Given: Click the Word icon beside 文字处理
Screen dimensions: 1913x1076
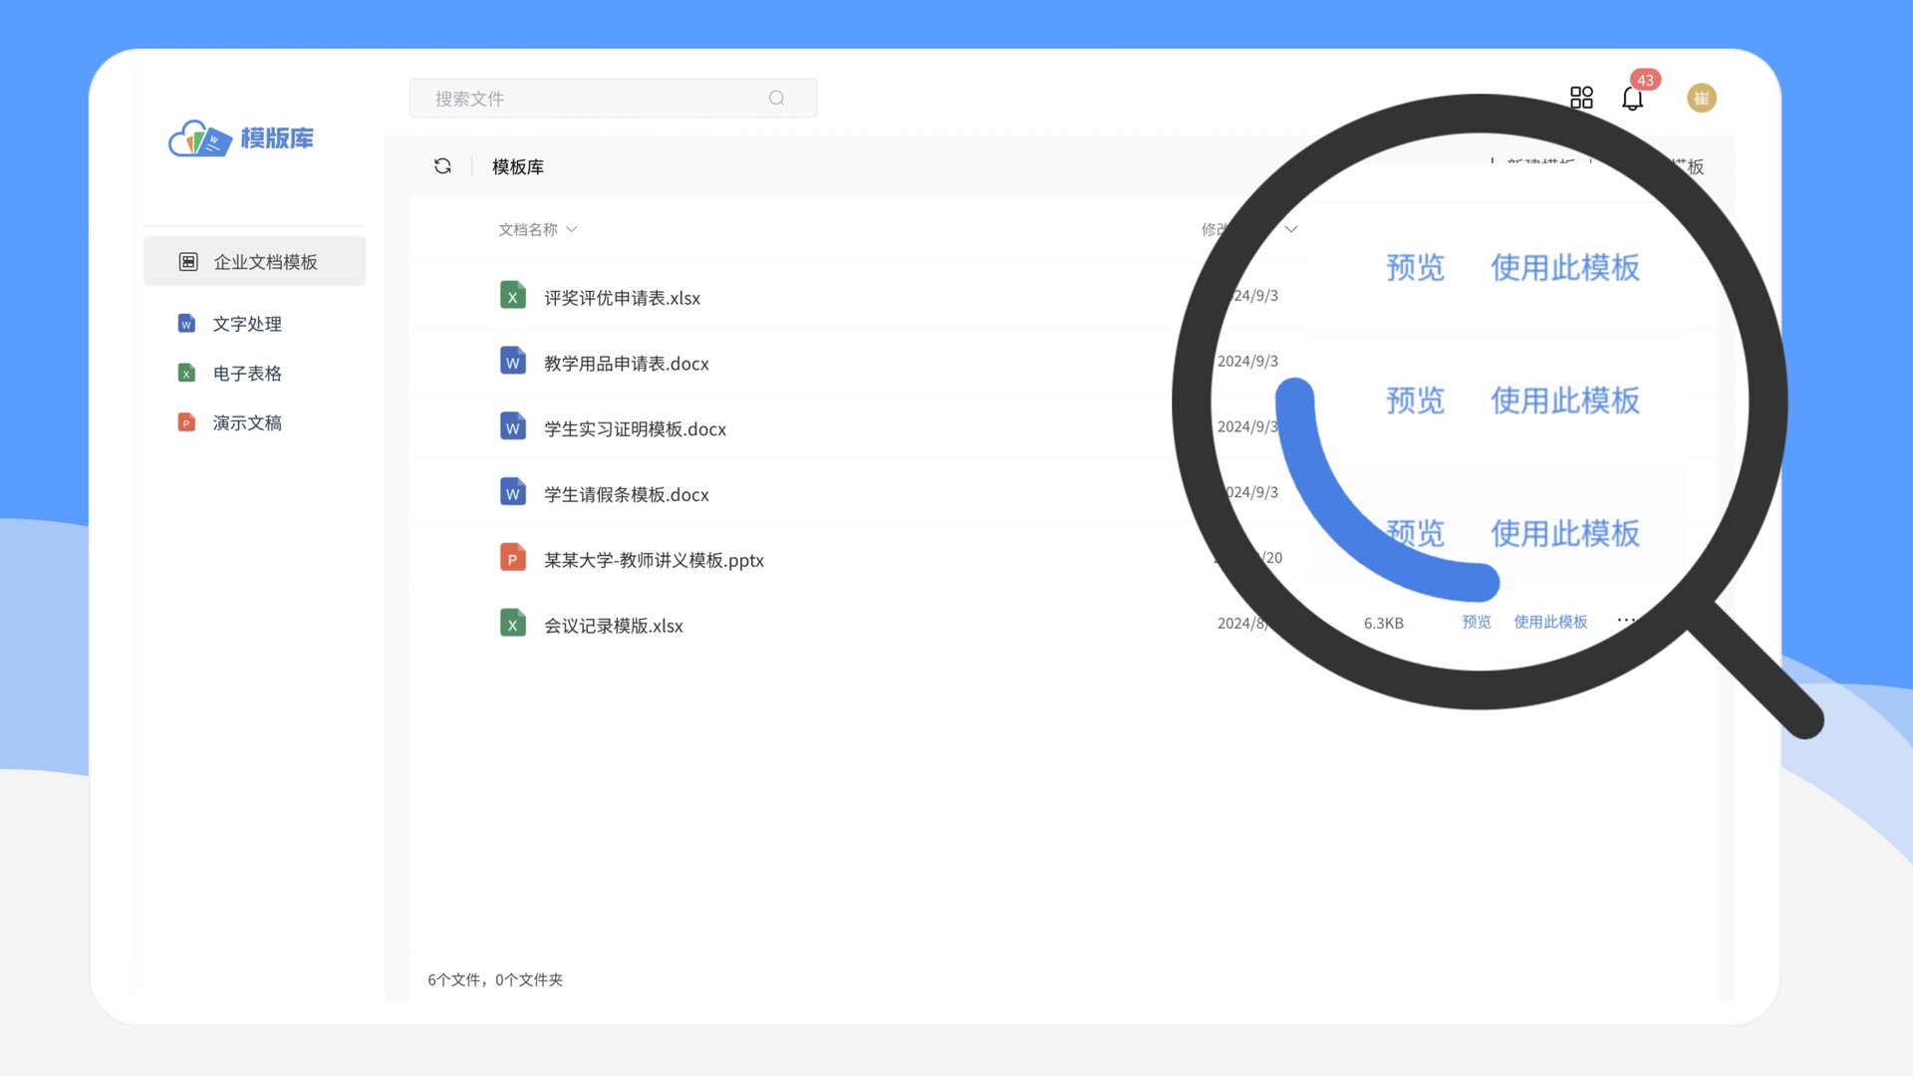Looking at the screenshot, I should (186, 324).
